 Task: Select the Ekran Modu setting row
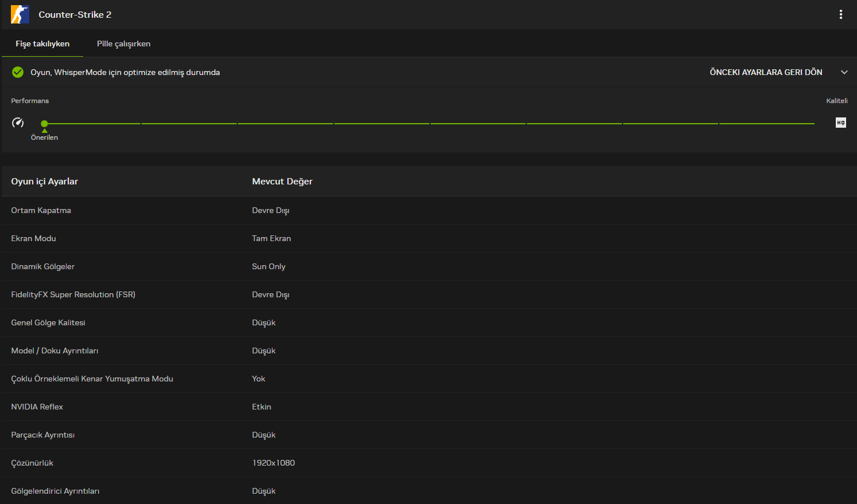pyautogui.click(x=429, y=238)
